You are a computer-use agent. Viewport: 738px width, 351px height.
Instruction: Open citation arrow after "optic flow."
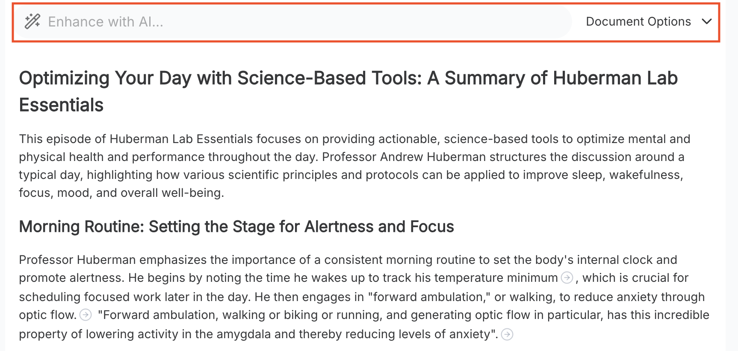point(86,315)
